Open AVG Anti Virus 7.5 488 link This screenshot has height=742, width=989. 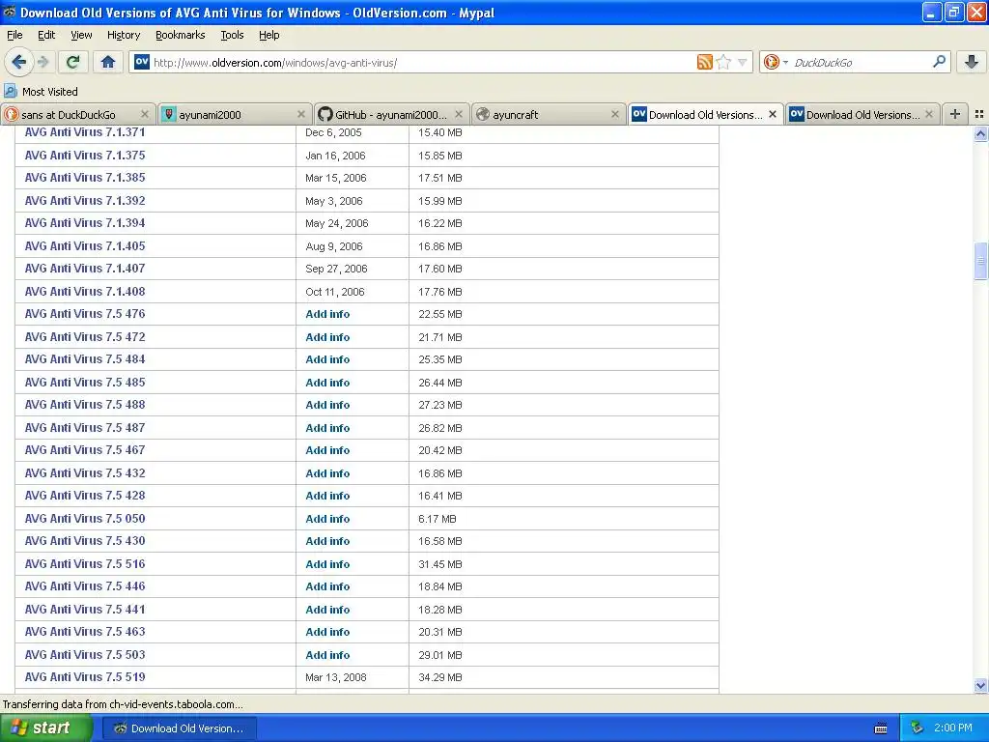(x=85, y=405)
